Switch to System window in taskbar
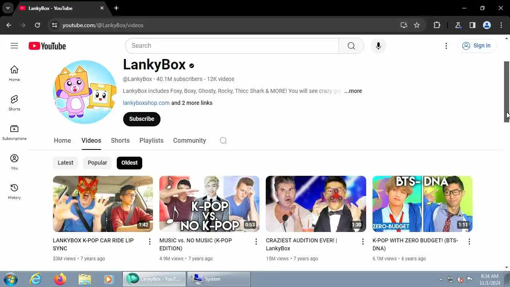Viewport: 510px width, 287px height. pyautogui.click(x=218, y=279)
